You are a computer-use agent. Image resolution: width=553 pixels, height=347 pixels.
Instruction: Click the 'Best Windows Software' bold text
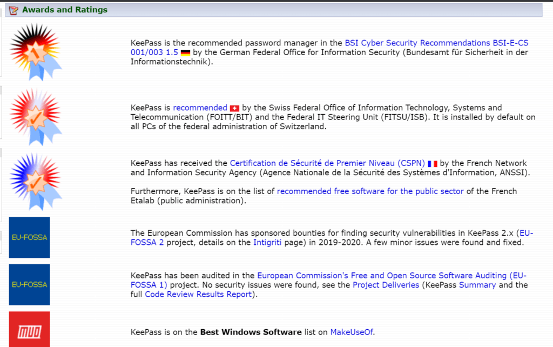[251, 332]
